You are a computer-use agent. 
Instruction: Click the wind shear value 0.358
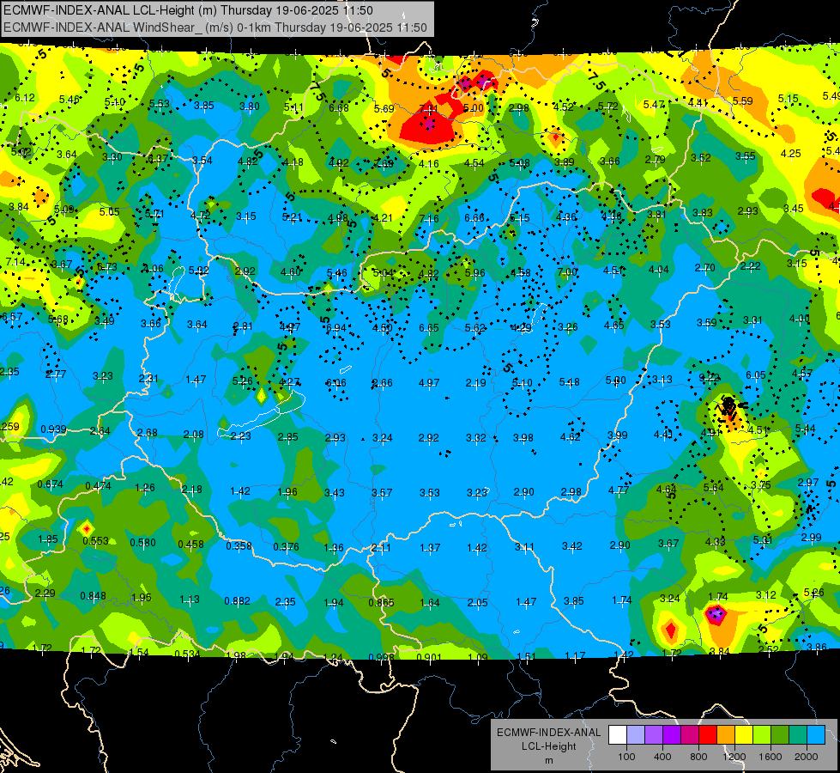(239, 545)
